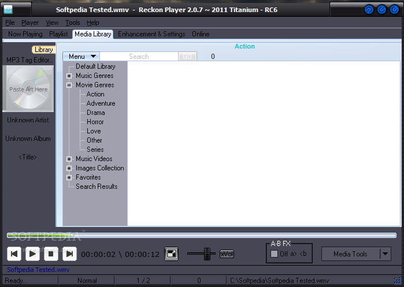Click the Ready... status text
The width and height of the screenshot is (404, 287).
(x=16, y=281)
